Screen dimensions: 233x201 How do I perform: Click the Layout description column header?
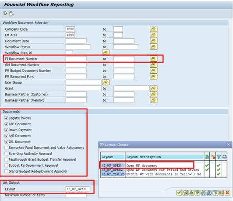[165, 157]
